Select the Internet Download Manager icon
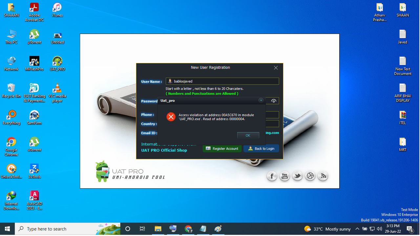 pos(11,200)
